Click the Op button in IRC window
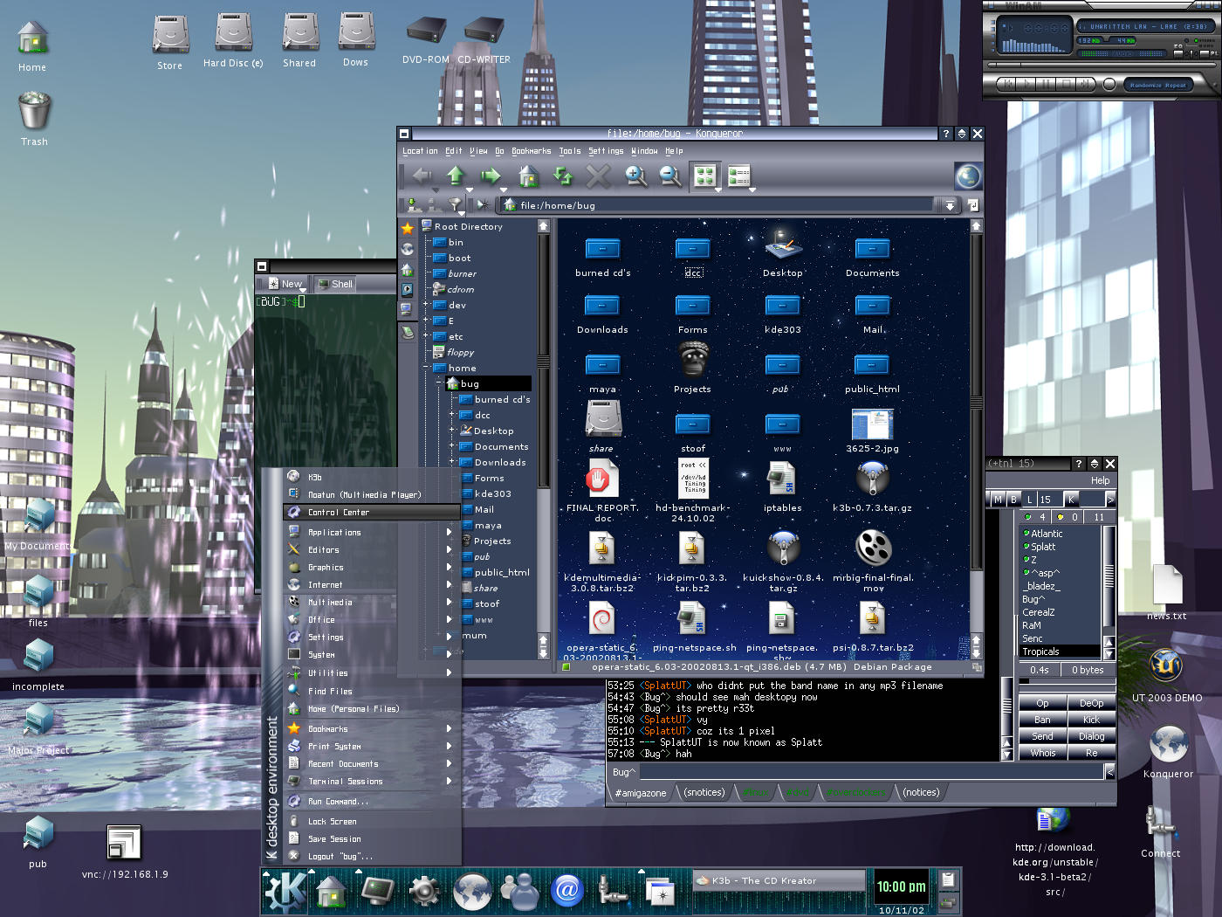 coord(1042,703)
